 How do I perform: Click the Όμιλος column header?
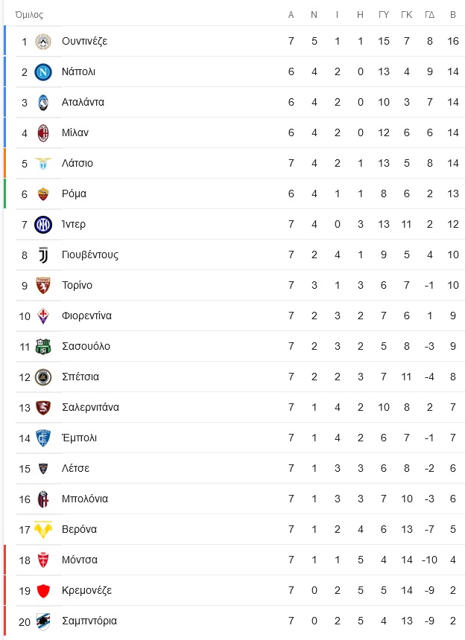29,15
